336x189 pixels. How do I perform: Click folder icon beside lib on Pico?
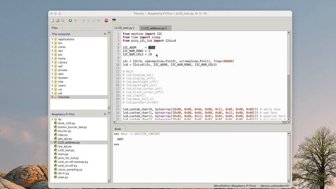pyautogui.click(x=56, y=119)
